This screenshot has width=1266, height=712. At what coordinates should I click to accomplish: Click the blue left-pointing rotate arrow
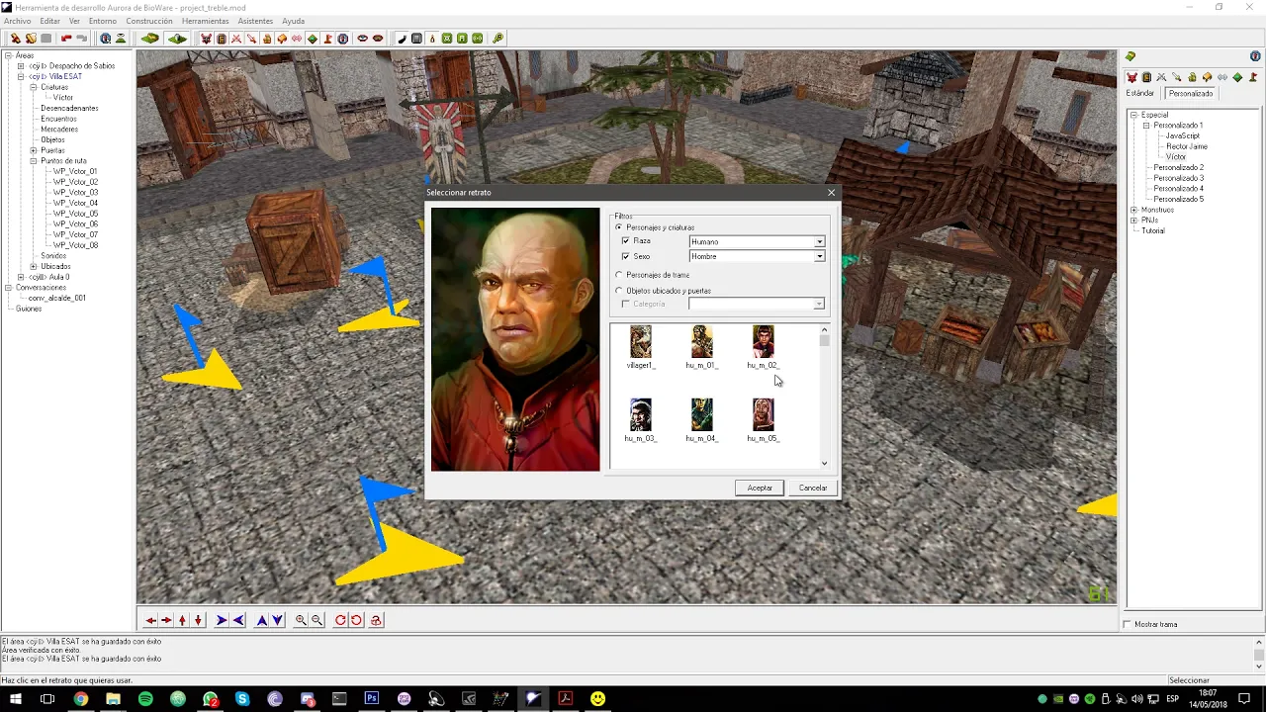(238, 620)
